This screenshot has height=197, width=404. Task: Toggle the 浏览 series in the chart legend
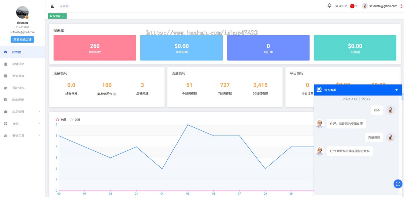pos(75,120)
